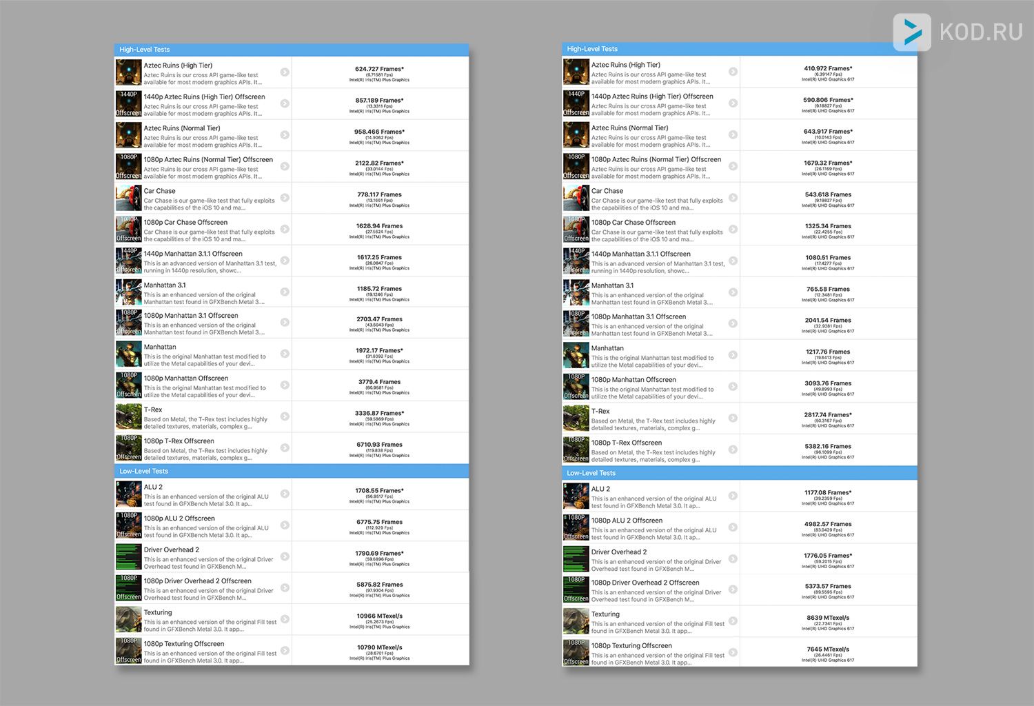
Task: Click Aztec Ruins (High Tier) thumbnail in Iris Plus panel
Action: point(129,72)
